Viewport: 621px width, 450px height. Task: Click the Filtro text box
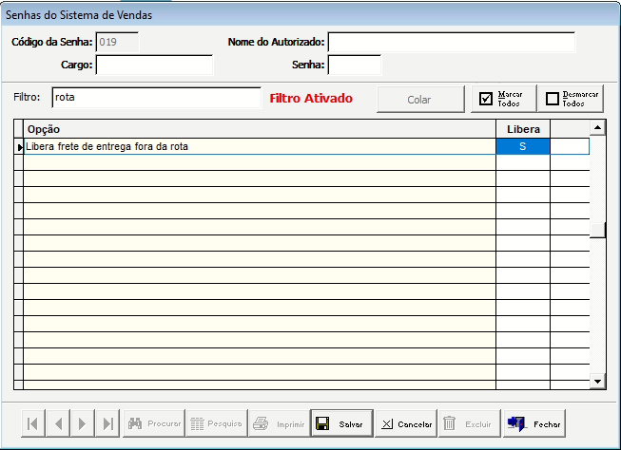coord(156,97)
